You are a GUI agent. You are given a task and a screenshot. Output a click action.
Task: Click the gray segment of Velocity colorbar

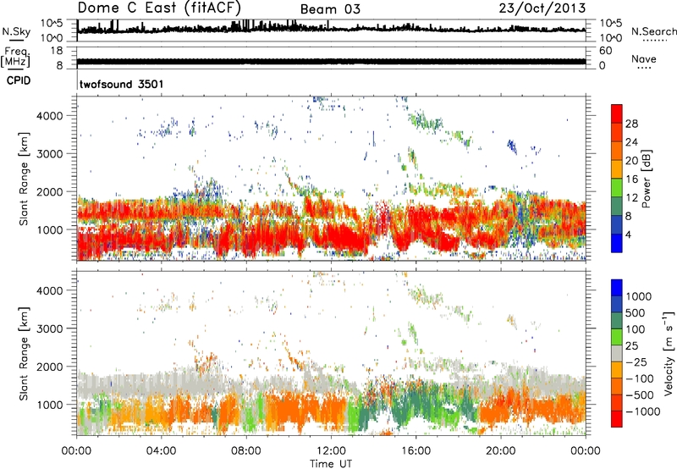coord(617,354)
